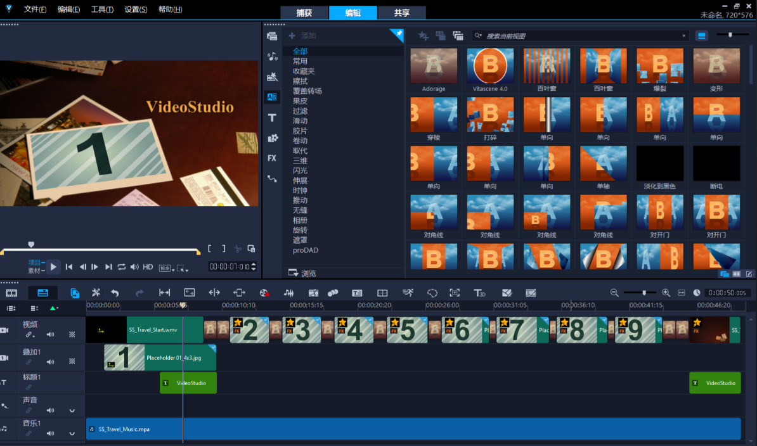Step to the previous frame
The height and width of the screenshot is (446, 757).
tap(82, 267)
